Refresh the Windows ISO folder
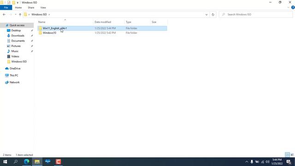The image size is (295, 166). tap(213, 14)
